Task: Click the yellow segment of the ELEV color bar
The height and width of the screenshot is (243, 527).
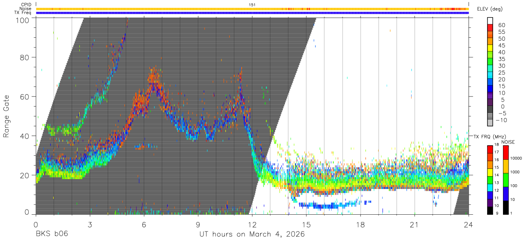Action: coord(490,48)
